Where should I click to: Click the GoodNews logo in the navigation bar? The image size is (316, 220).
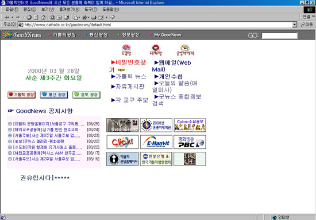click(x=22, y=35)
